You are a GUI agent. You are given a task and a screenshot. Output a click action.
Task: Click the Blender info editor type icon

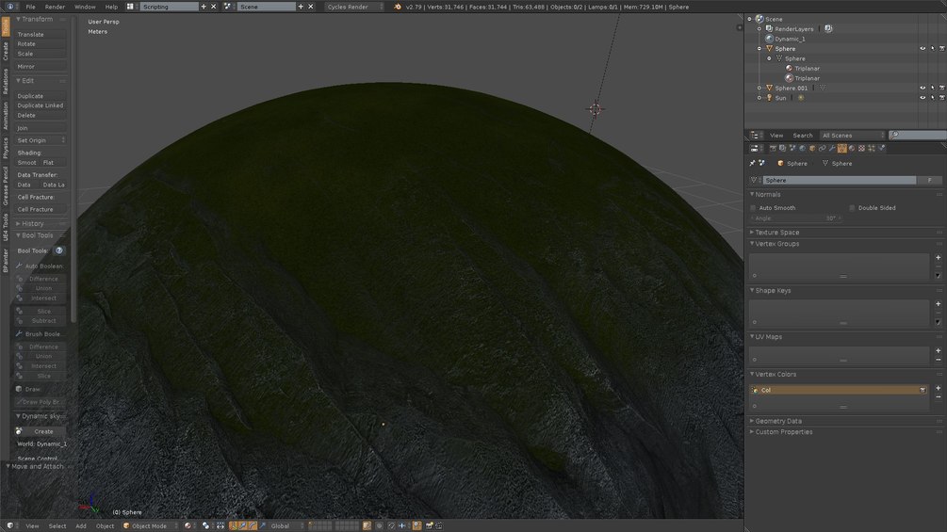[x=10, y=7]
